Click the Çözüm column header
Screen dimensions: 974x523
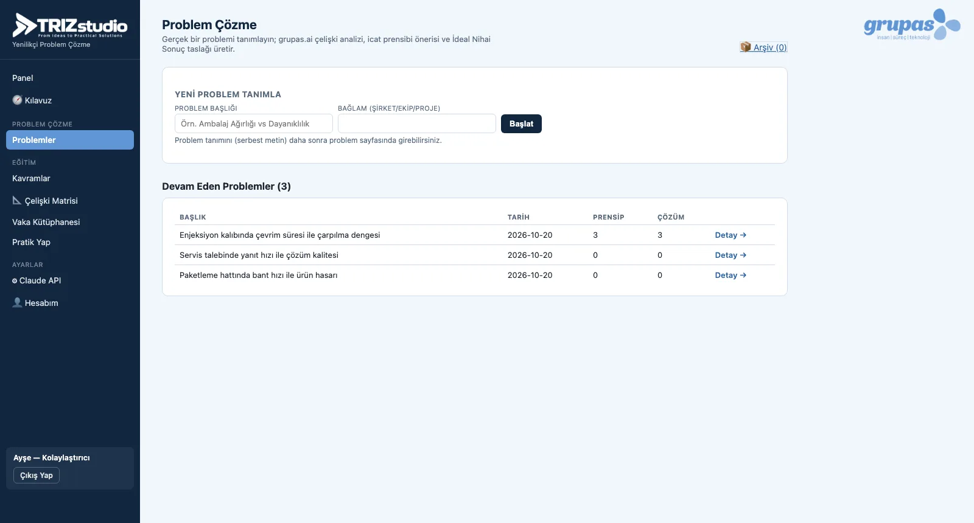pyautogui.click(x=671, y=217)
